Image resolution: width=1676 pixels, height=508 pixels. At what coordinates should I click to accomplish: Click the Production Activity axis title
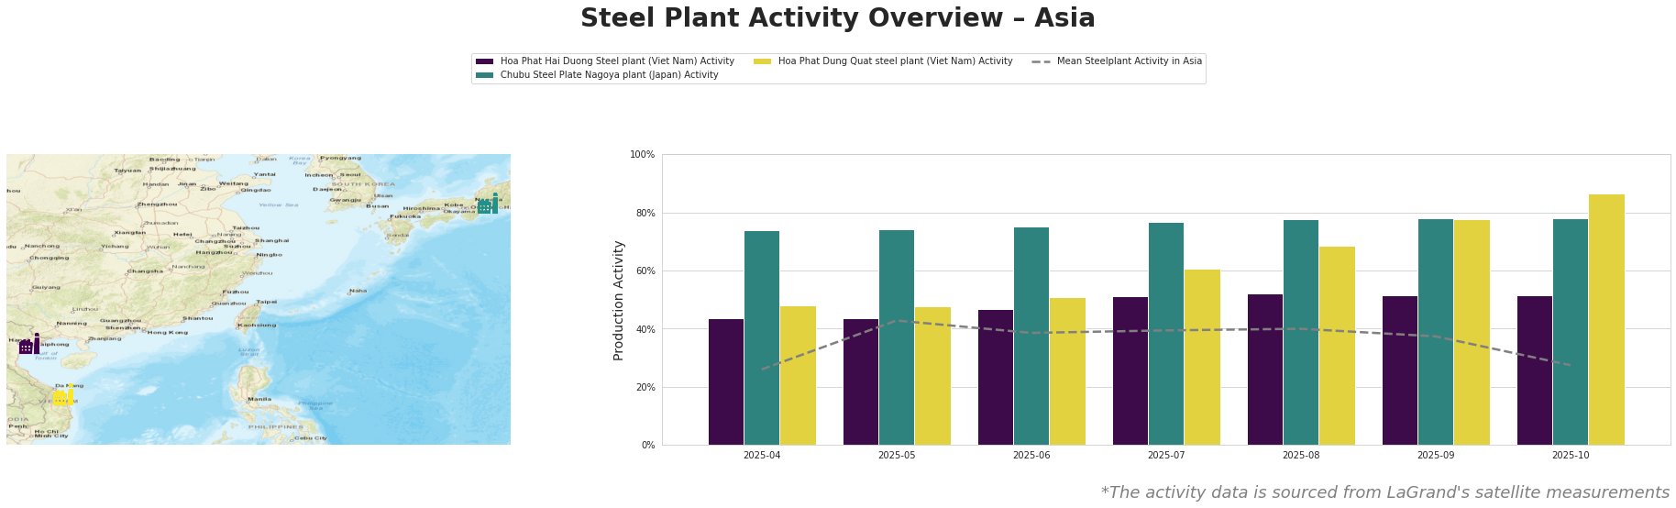(619, 300)
